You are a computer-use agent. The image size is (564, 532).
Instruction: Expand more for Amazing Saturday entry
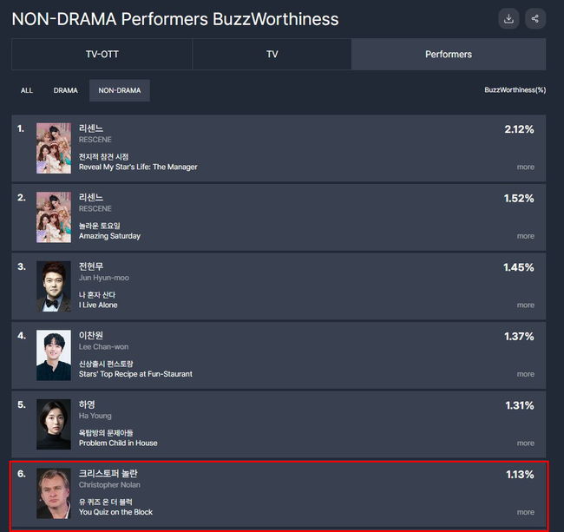click(x=525, y=236)
